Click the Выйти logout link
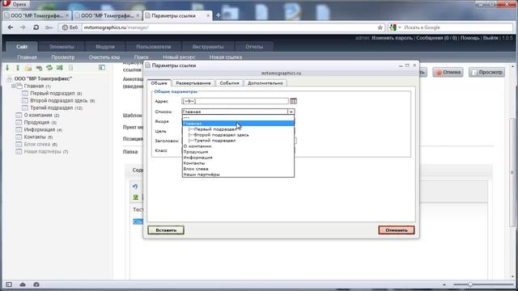518x291 pixels. tap(490, 38)
